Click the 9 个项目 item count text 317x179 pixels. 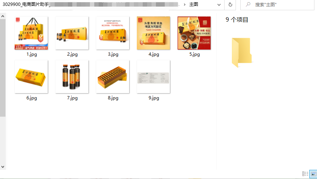237,19
